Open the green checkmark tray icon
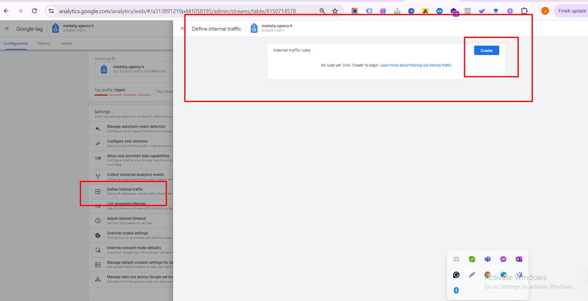 [472, 259]
